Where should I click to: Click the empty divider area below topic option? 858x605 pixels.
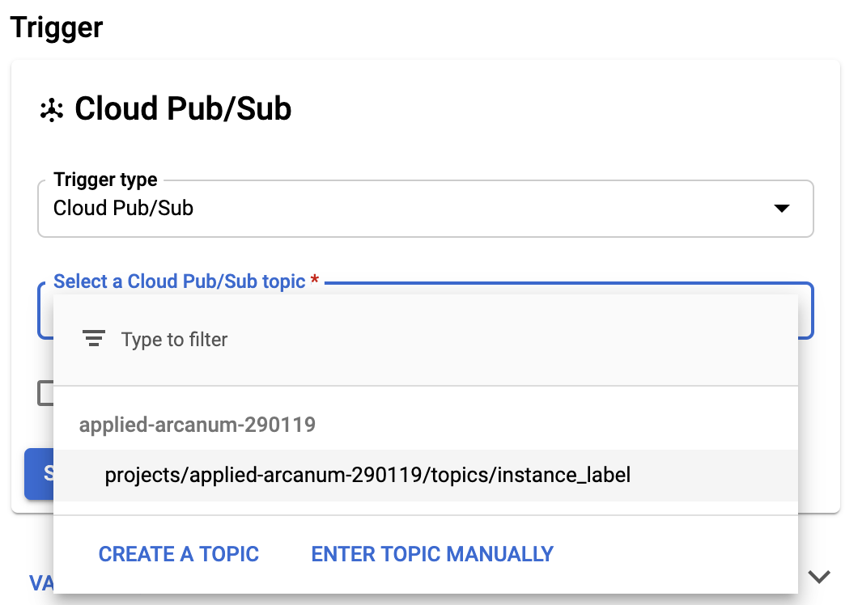point(425,508)
